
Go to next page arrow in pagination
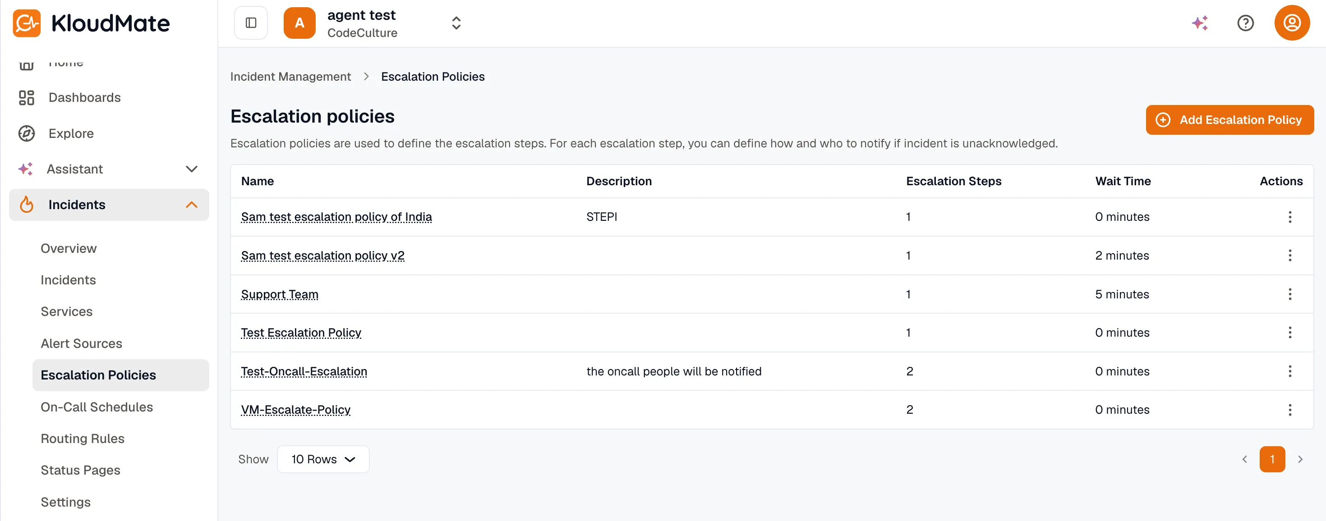(1300, 459)
